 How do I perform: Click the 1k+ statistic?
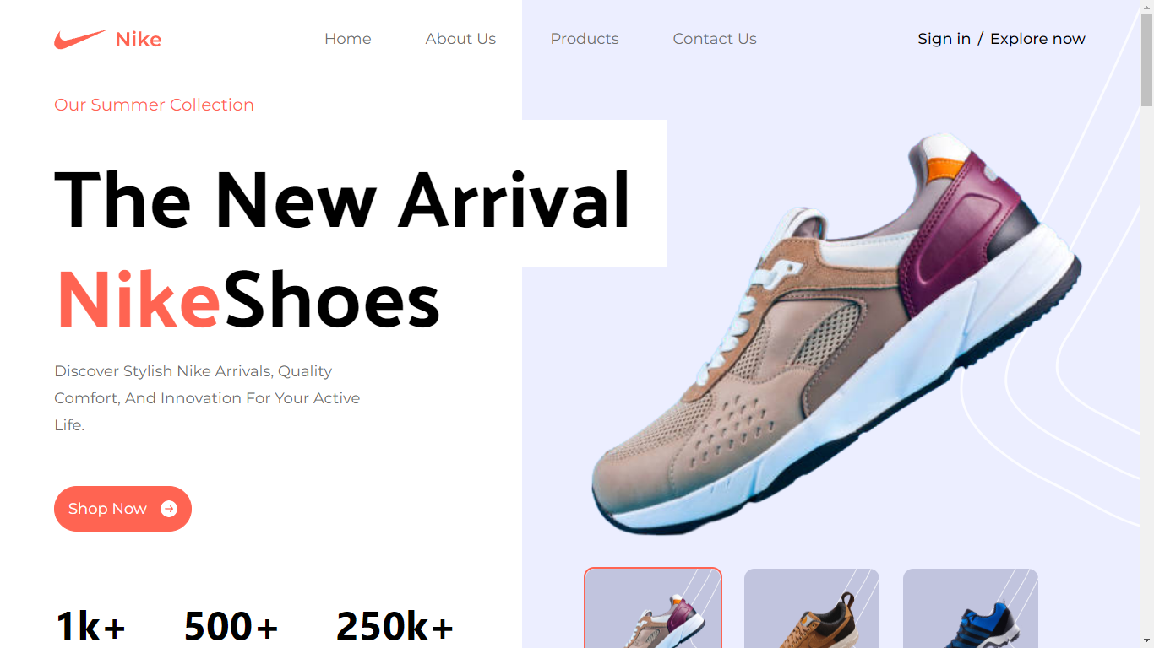[91, 626]
